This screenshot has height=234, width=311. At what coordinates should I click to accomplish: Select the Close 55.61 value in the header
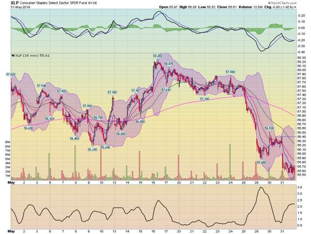(x=227, y=7)
